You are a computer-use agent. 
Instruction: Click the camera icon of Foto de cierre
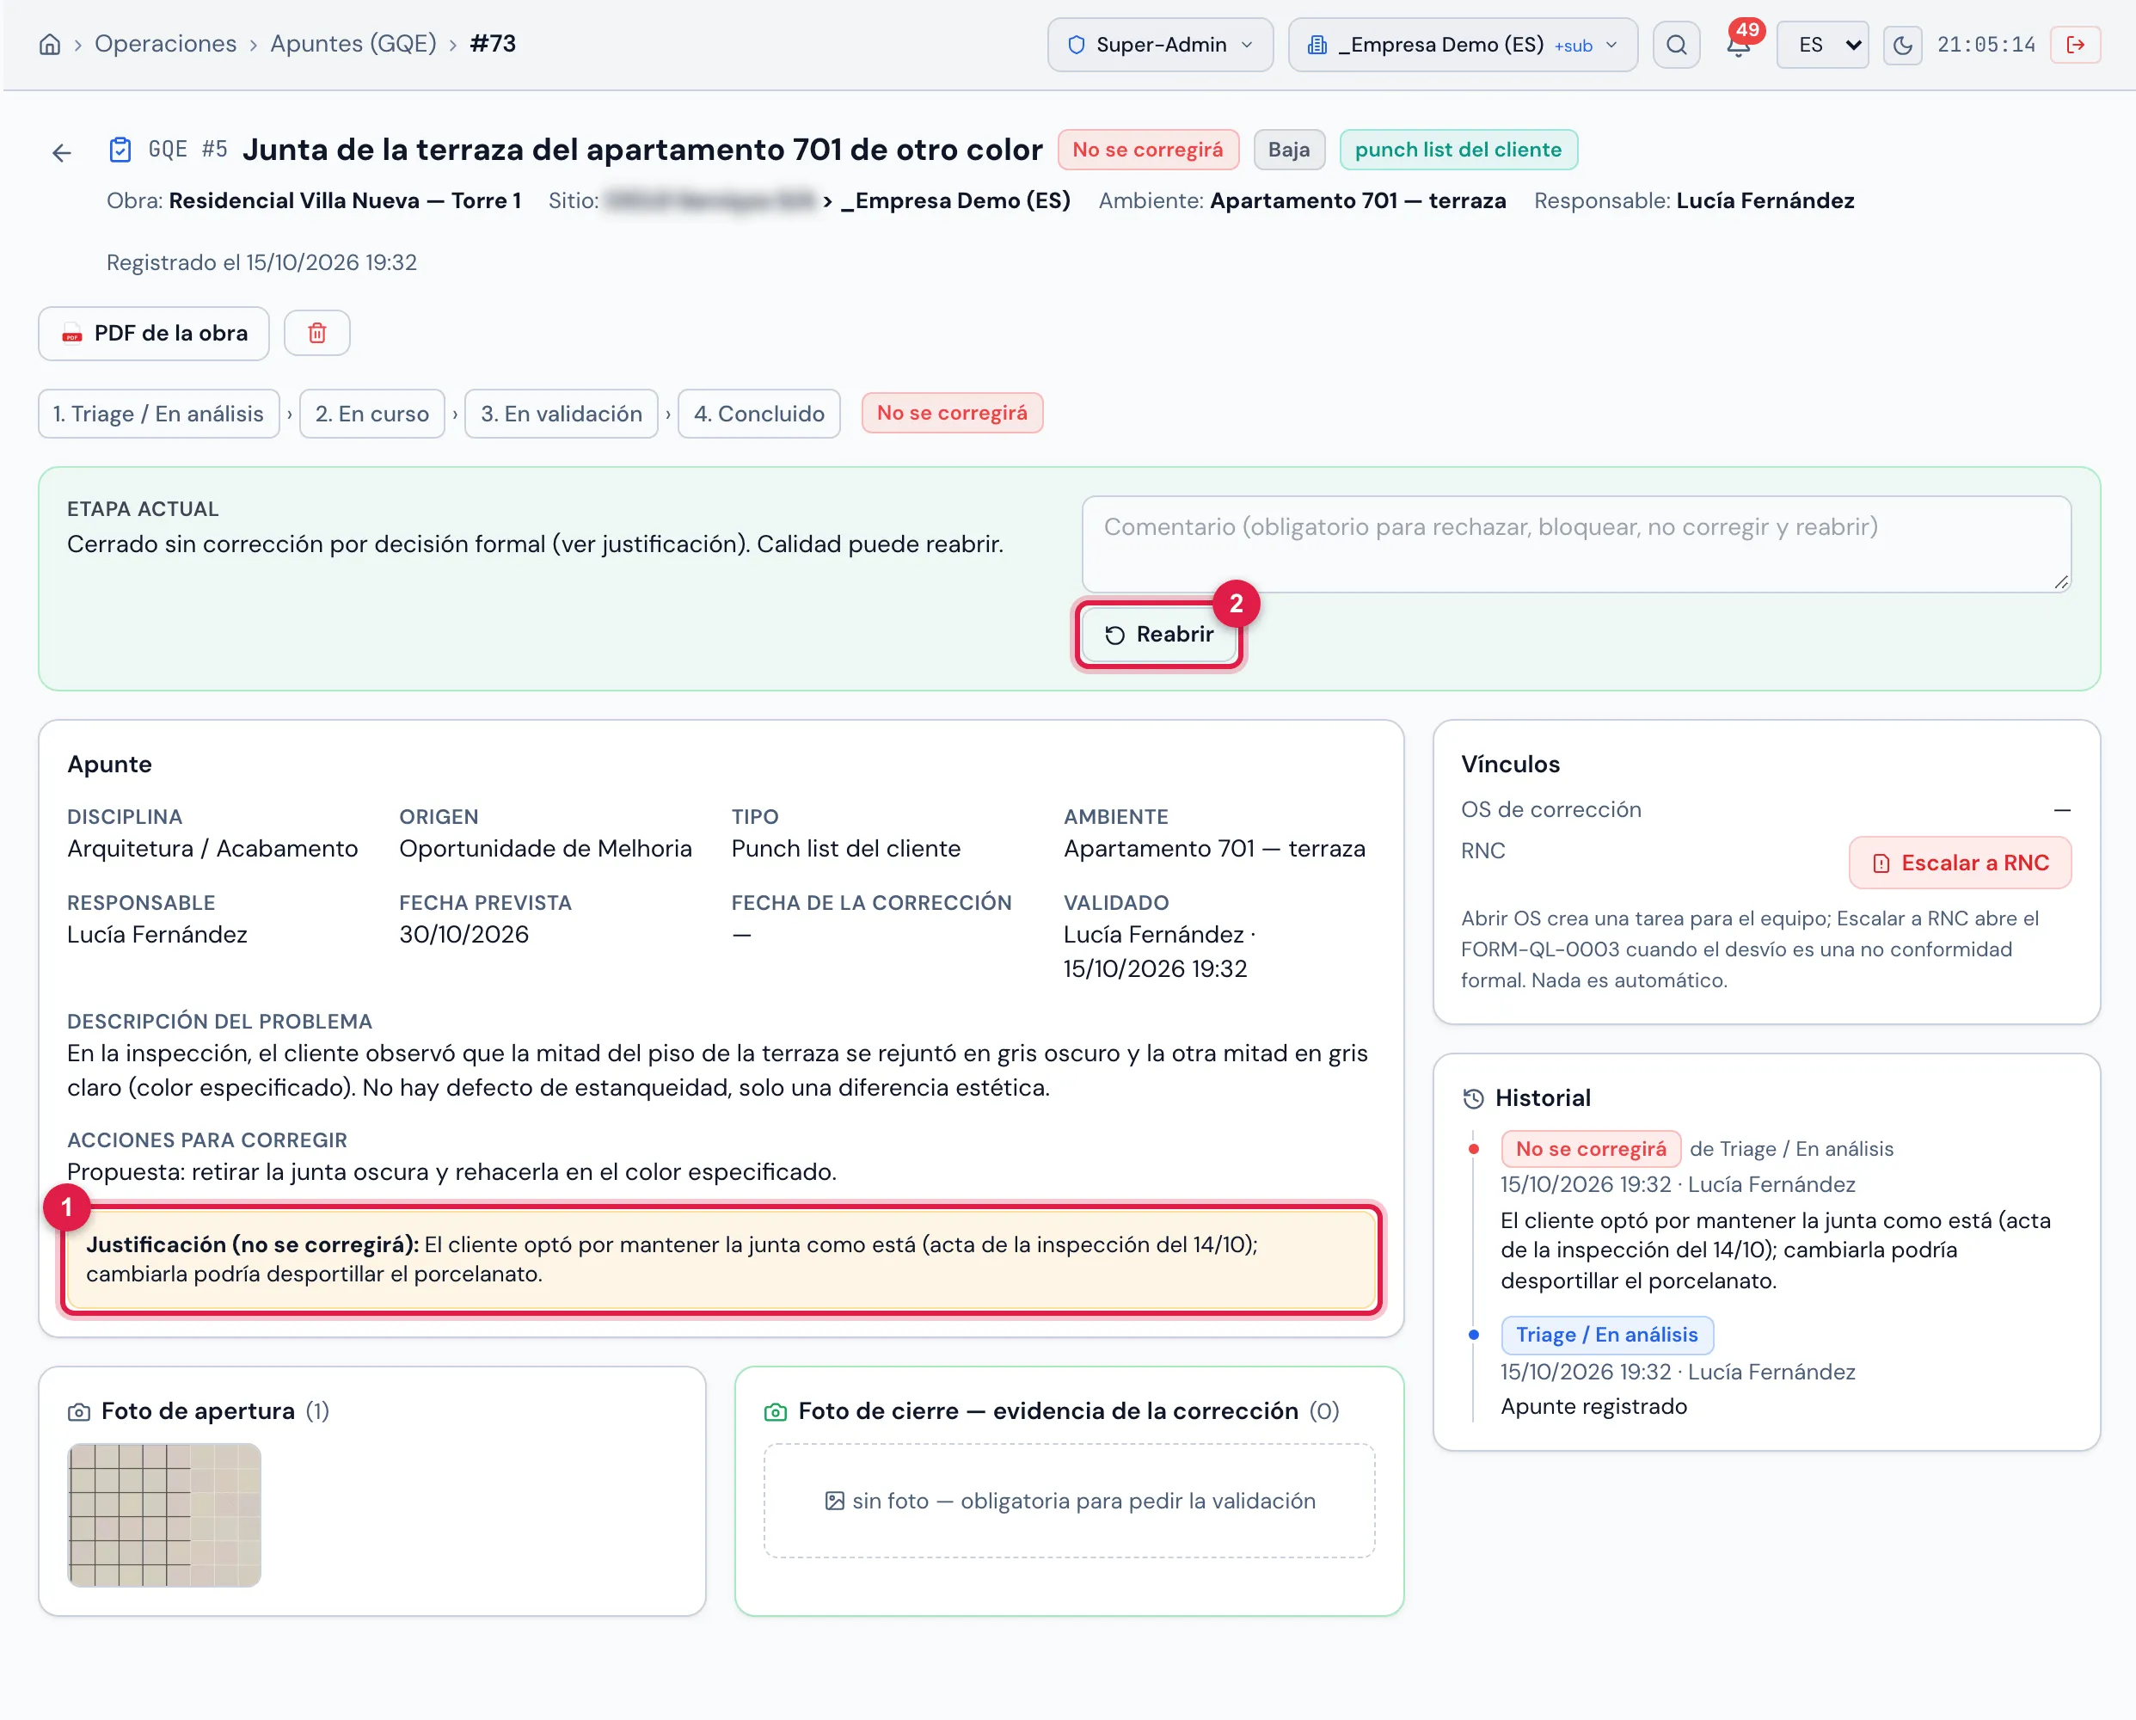(776, 1412)
